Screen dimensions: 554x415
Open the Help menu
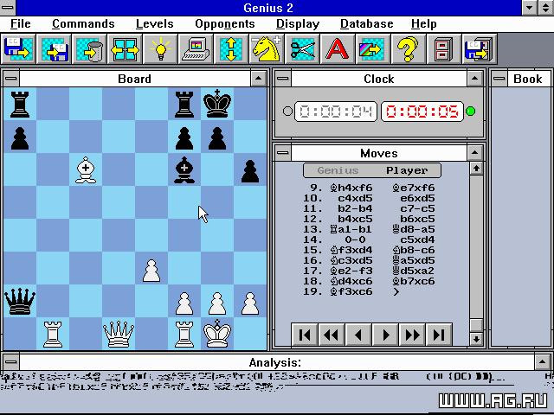pyautogui.click(x=423, y=24)
